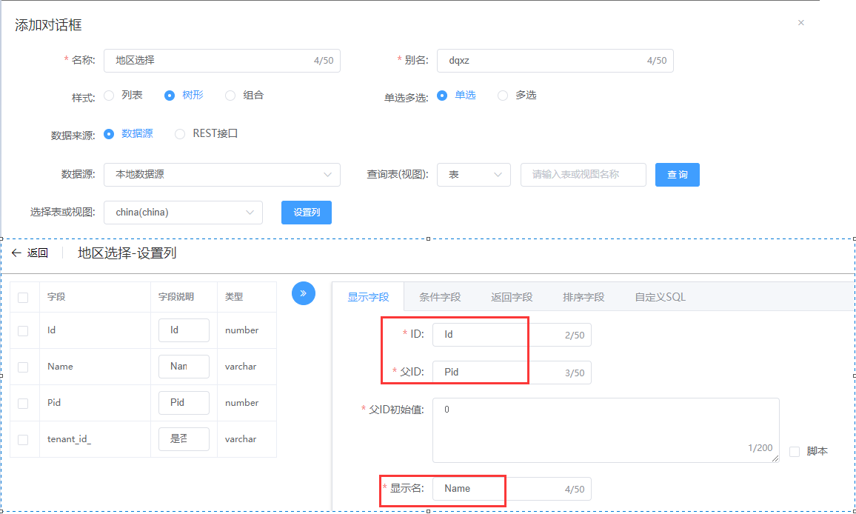This screenshot has height=514, width=856.
Task: Click the back arrow next to 返回
Action: (x=16, y=253)
